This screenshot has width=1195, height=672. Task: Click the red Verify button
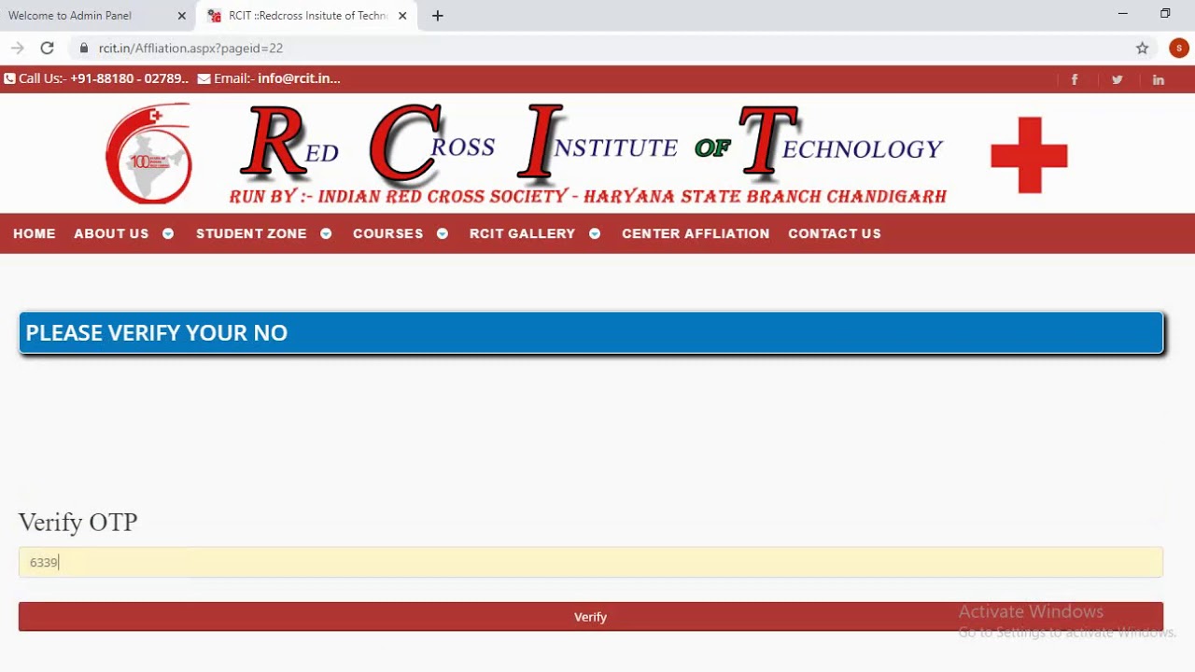tap(591, 617)
